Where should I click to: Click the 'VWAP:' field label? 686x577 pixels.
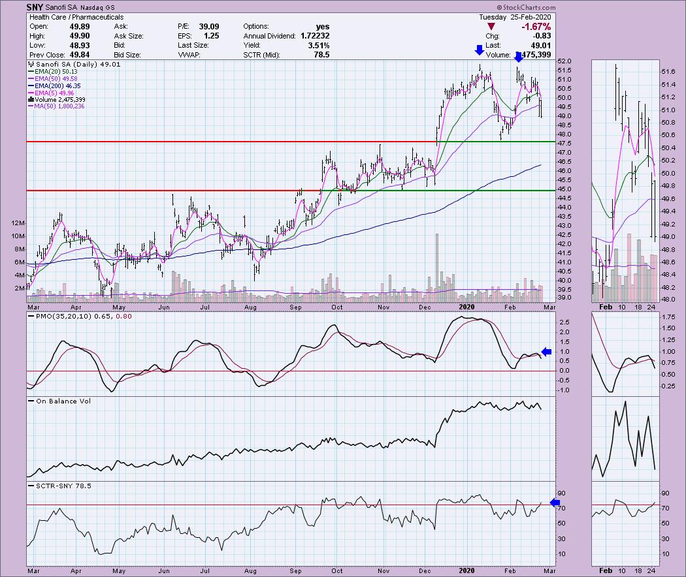click(x=188, y=55)
